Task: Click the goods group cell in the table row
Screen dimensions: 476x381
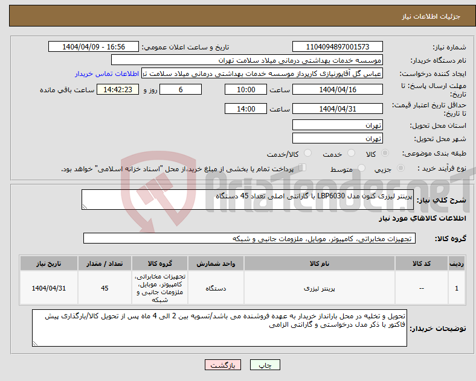Action: 159,288
